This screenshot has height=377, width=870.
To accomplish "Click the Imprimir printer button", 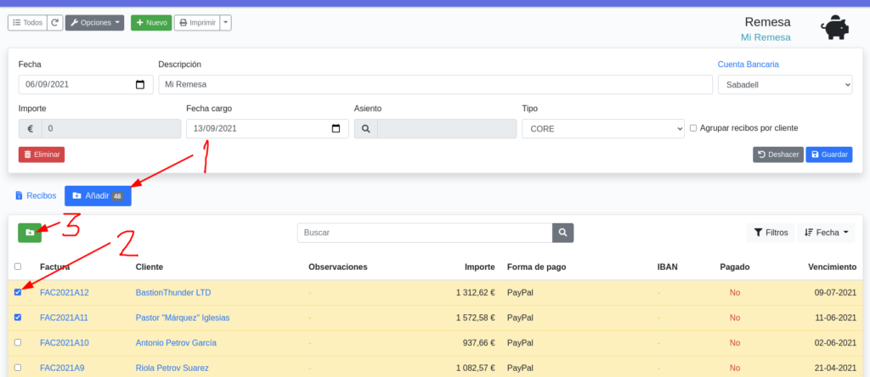I will point(196,23).
